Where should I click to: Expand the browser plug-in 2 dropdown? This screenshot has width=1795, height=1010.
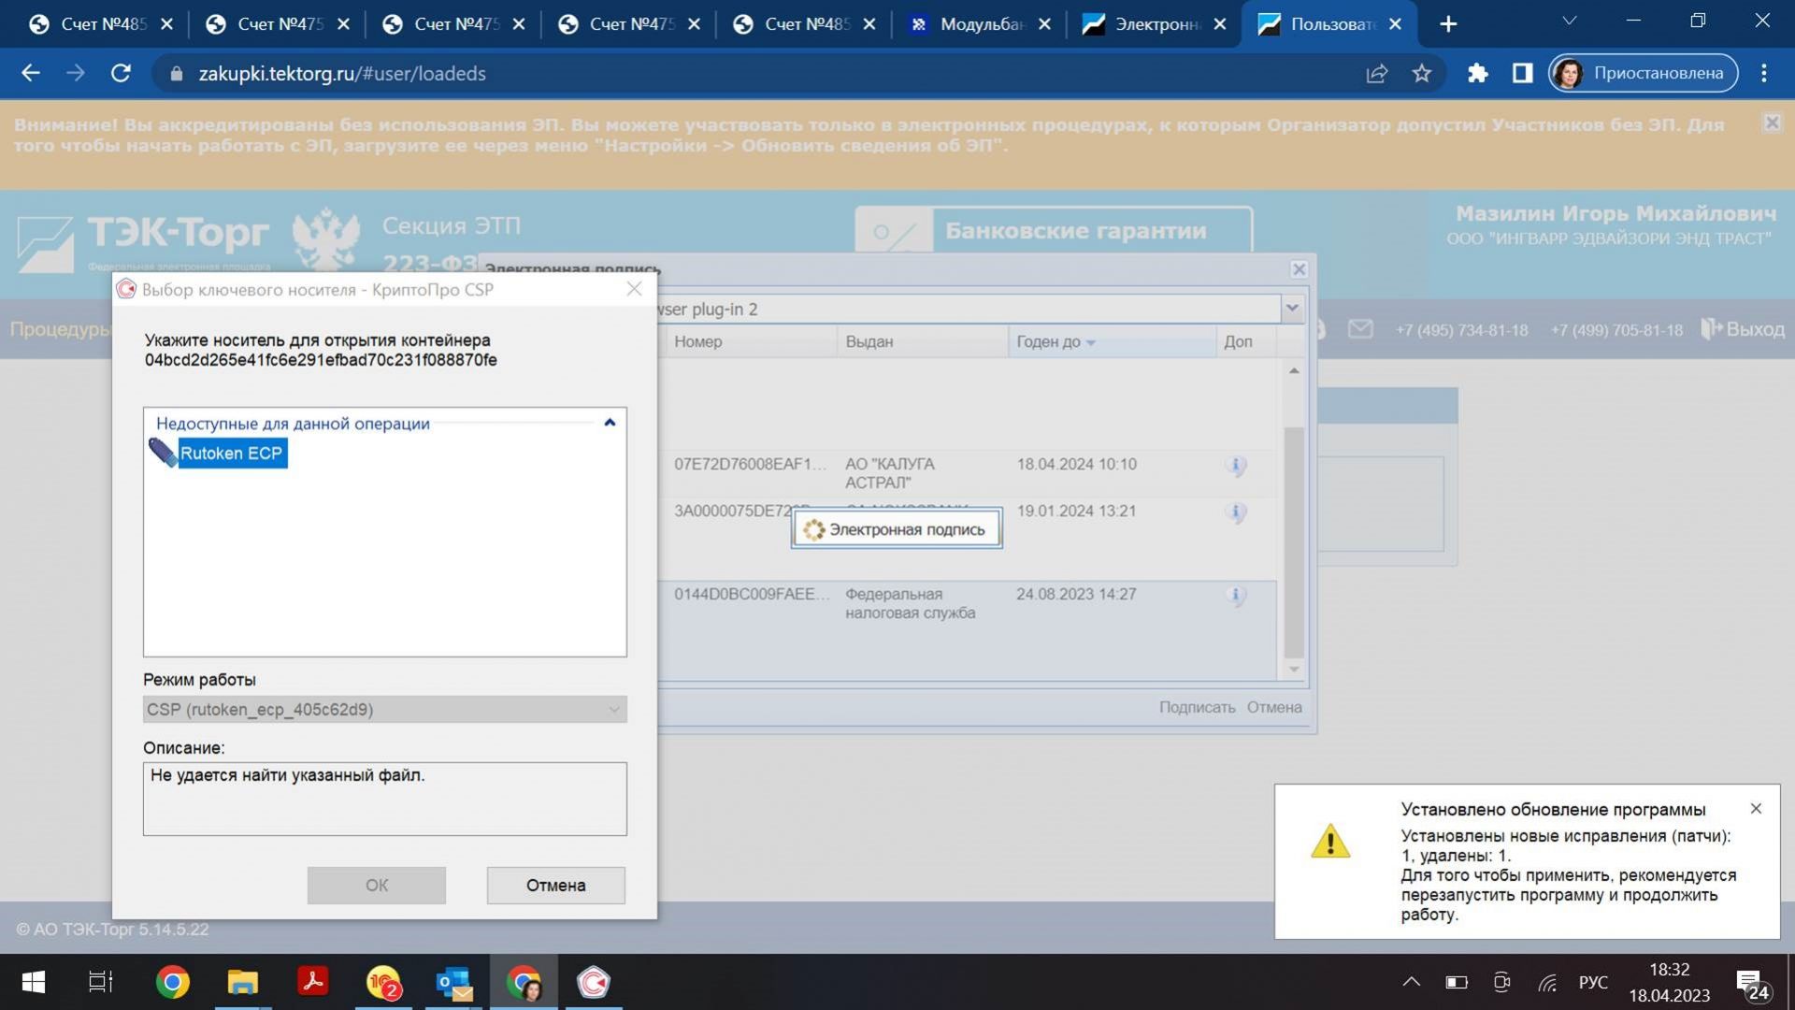coord(1292,309)
